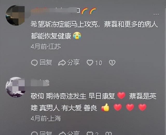Click the like count 10 on the first comment
The image size is (166, 135).
point(99,63)
